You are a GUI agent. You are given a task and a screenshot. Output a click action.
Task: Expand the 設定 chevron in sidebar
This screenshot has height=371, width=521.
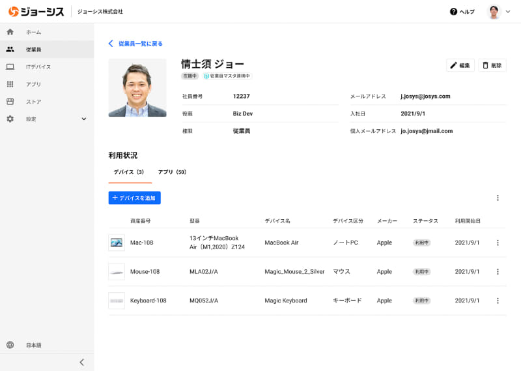pyautogui.click(x=84, y=119)
